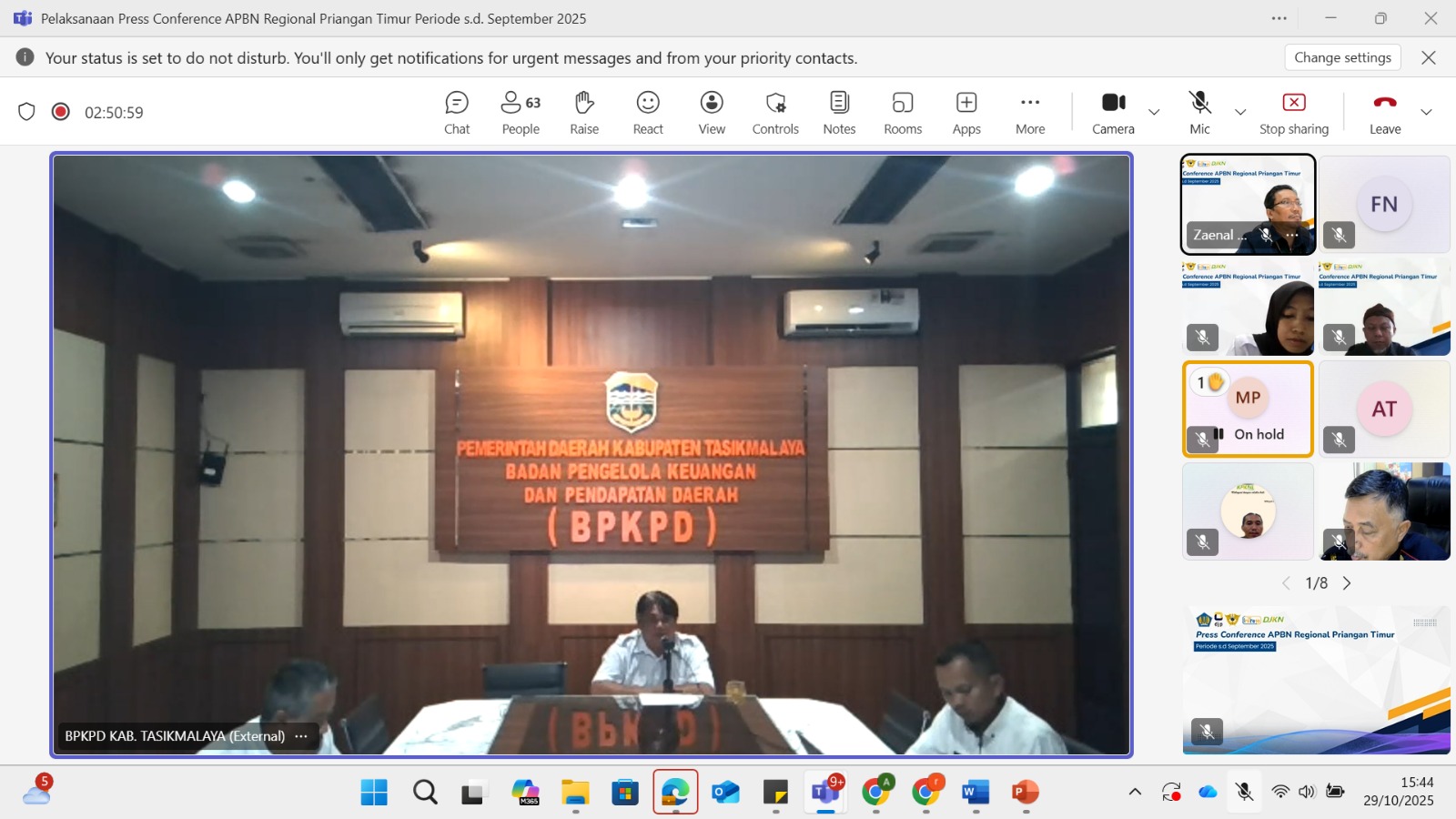Expand the Leave options dropdown arrow
Viewport: 1456px width, 819px height.
[x=1426, y=112]
